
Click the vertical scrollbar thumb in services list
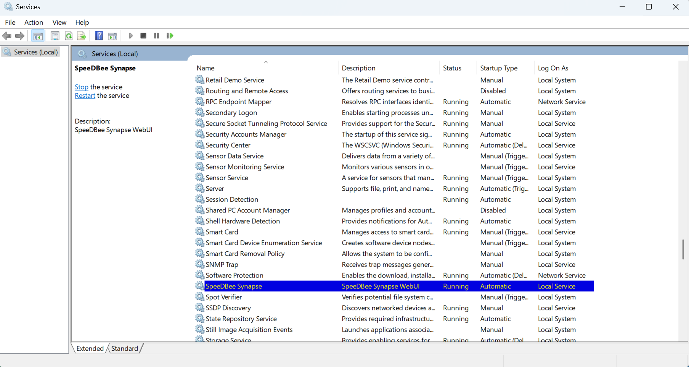click(x=683, y=249)
